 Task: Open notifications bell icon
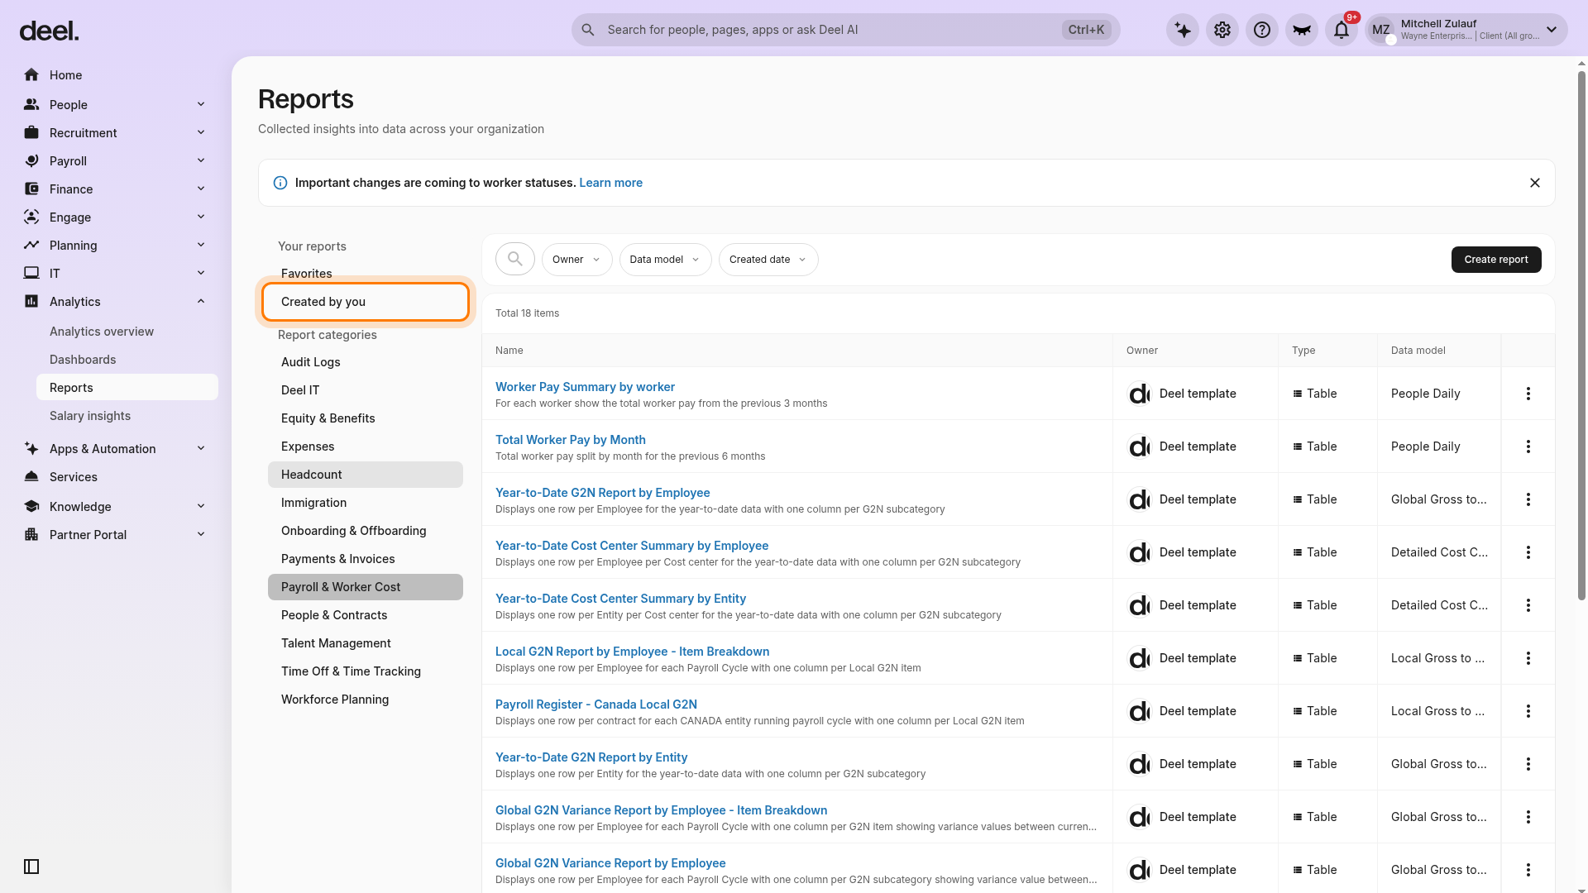[1342, 30]
